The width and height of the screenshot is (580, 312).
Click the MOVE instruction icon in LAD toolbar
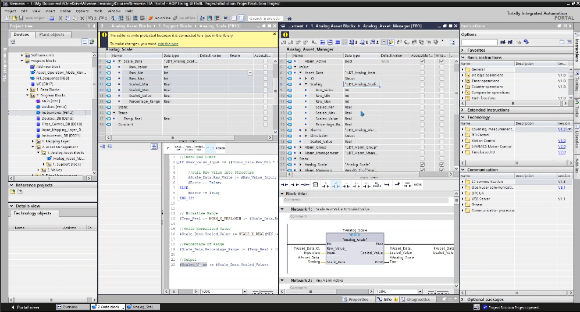pos(417,185)
